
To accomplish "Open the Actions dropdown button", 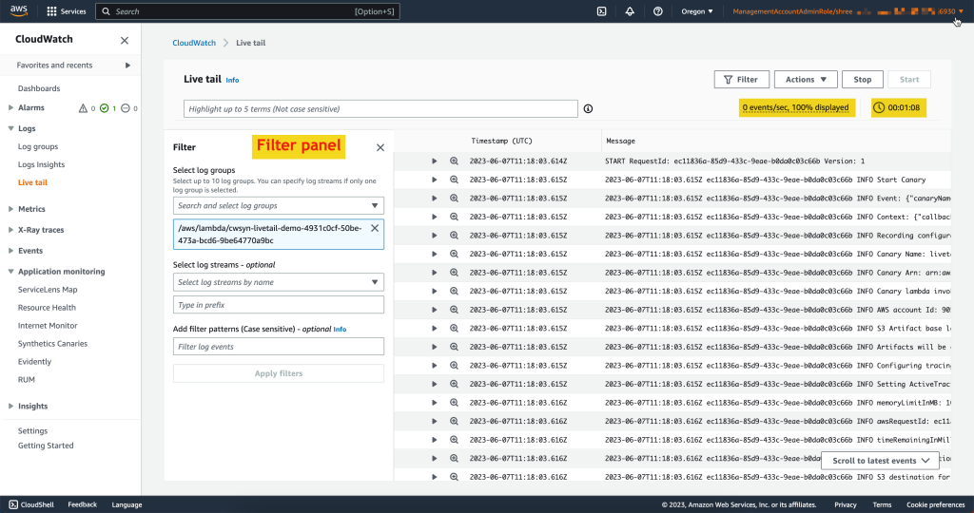I will coord(806,80).
